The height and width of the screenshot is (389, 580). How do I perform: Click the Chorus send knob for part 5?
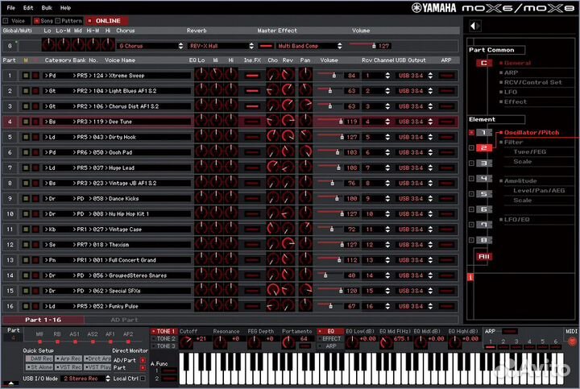pyautogui.click(x=272, y=136)
